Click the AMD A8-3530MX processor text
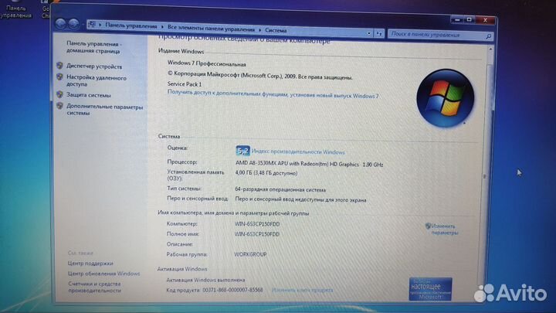This screenshot has height=313, width=556. point(309,164)
